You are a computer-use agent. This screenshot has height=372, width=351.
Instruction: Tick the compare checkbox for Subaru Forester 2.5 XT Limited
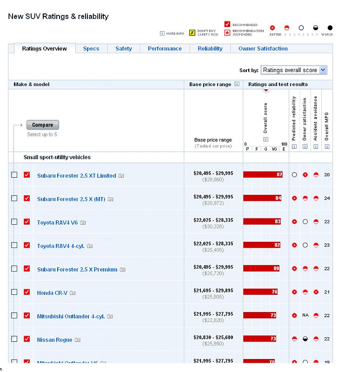tap(14, 175)
